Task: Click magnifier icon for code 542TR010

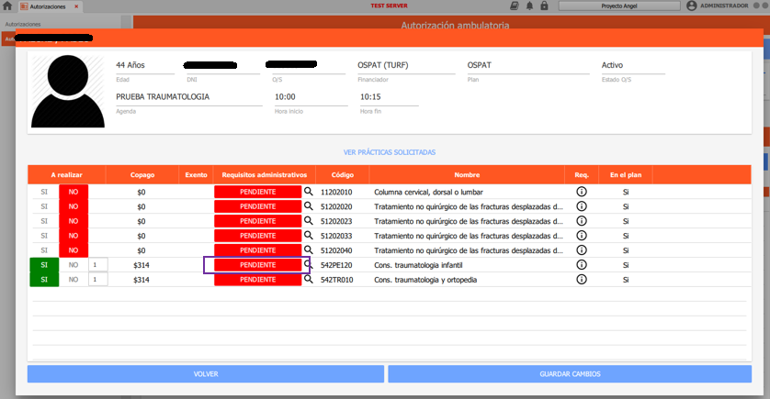Action: coord(309,279)
